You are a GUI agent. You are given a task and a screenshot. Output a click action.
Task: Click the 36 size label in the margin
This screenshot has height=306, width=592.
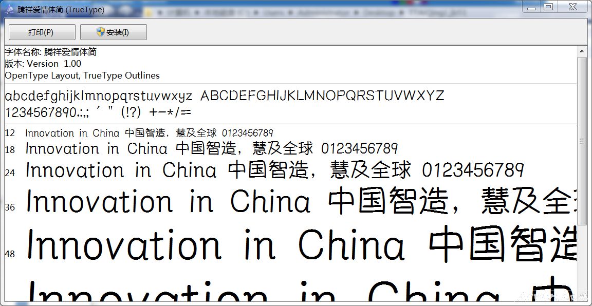coord(10,207)
